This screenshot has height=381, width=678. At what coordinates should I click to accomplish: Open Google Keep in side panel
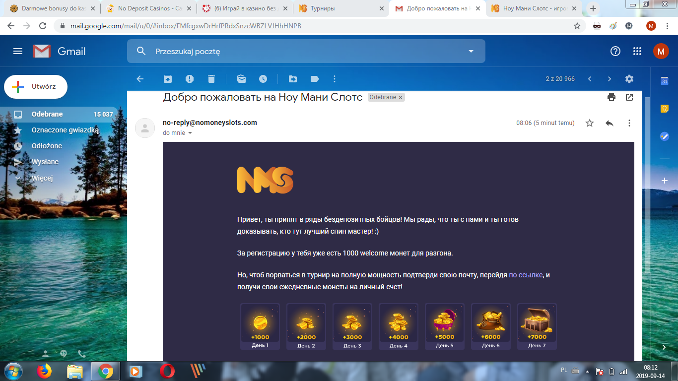(x=665, y=109)
